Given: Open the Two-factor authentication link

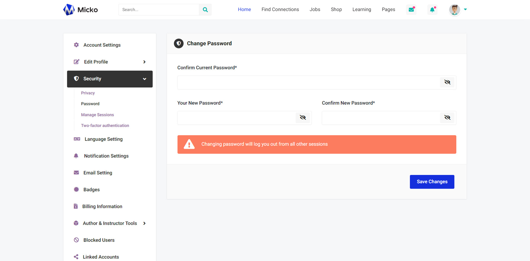Looking at the screenshot, I should click(x=105, y=126).
